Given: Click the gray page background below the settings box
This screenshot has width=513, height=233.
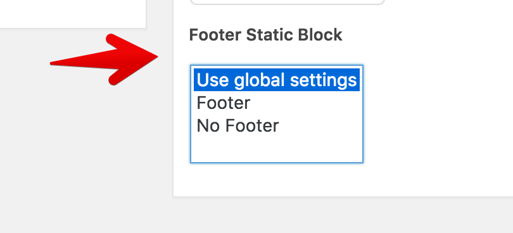Looking at the screenshot, I should pos(256,215).
